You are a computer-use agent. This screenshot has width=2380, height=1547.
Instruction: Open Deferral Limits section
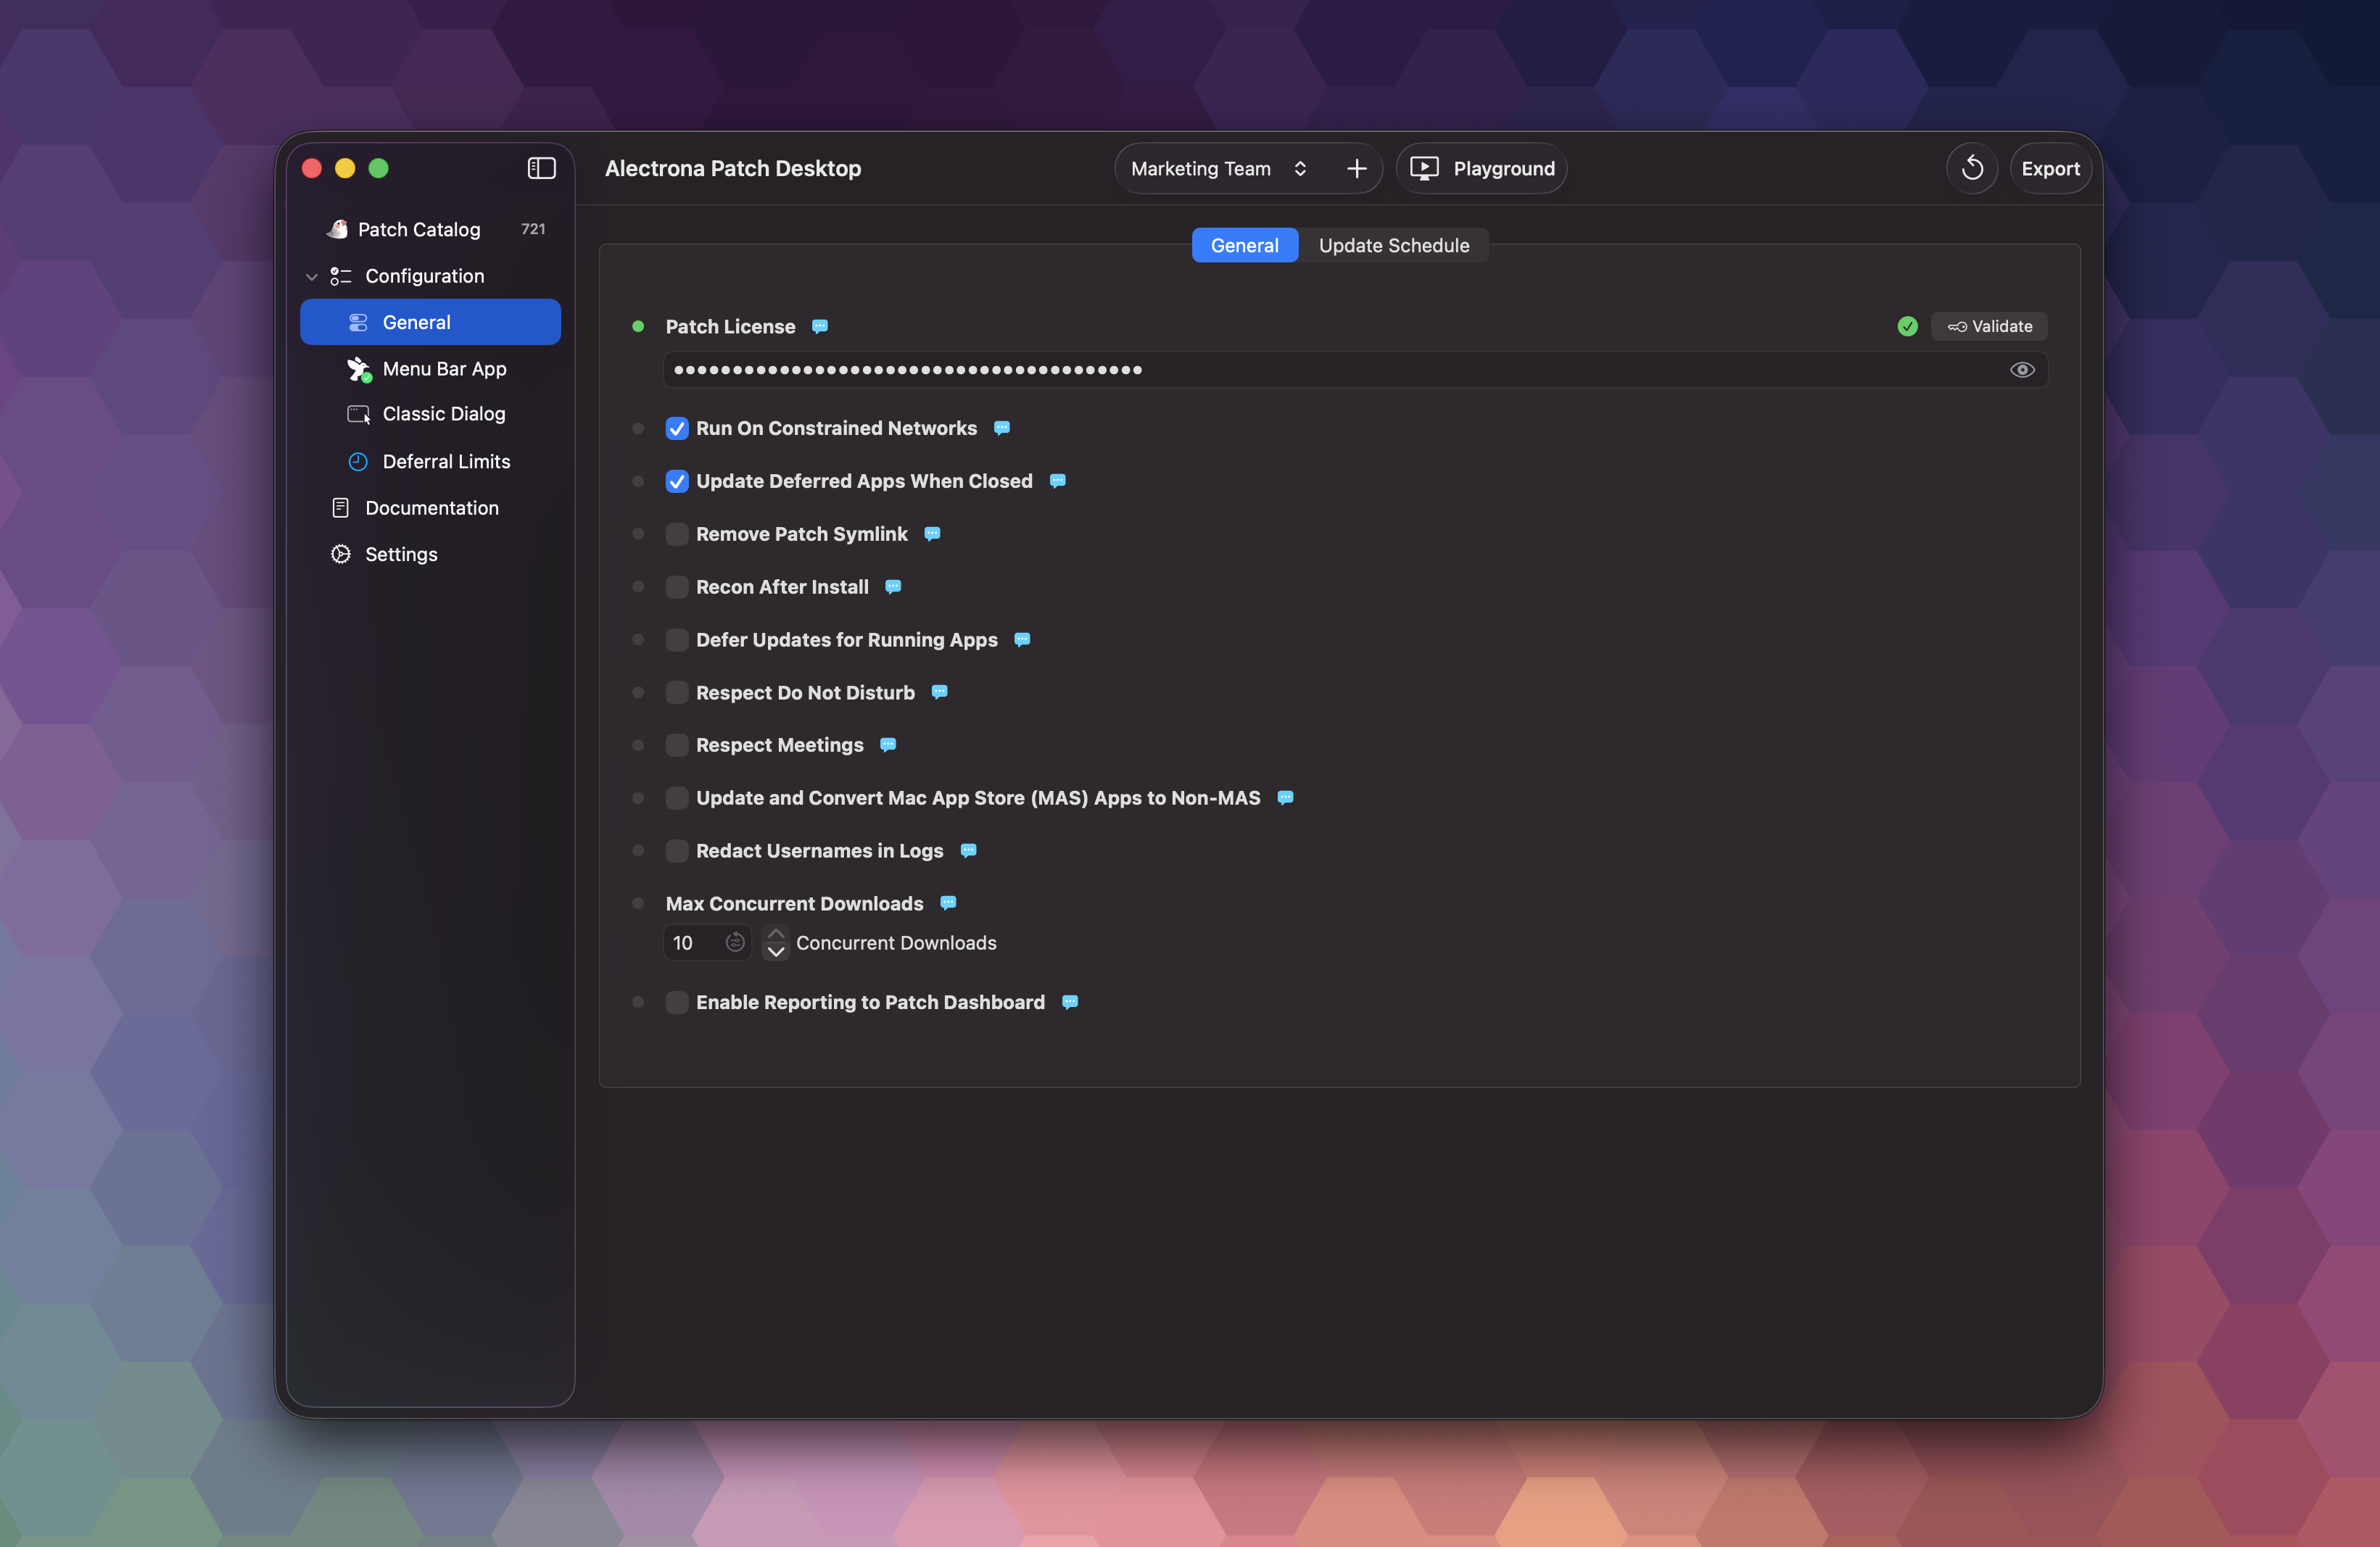point(430,462)
